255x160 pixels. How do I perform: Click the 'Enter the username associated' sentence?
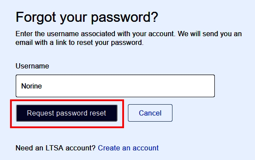tap(96, 34)
